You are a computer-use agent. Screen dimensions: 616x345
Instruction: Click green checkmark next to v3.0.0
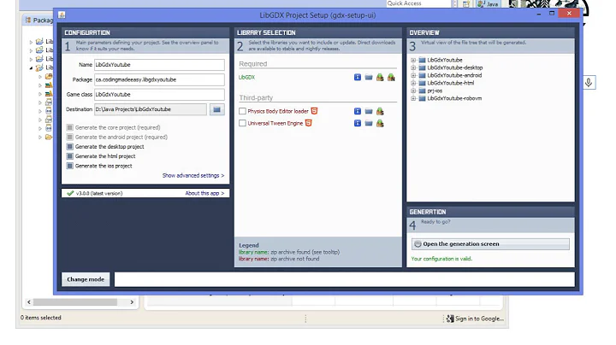tap(70, 193)
